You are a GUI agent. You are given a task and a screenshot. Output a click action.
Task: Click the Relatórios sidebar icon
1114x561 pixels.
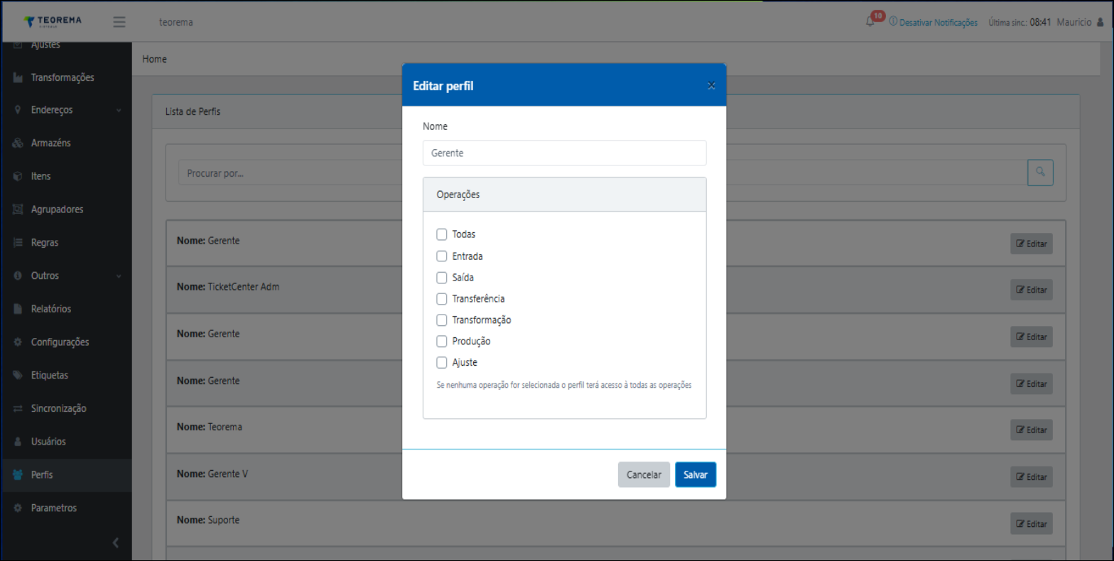pos(18,309)
